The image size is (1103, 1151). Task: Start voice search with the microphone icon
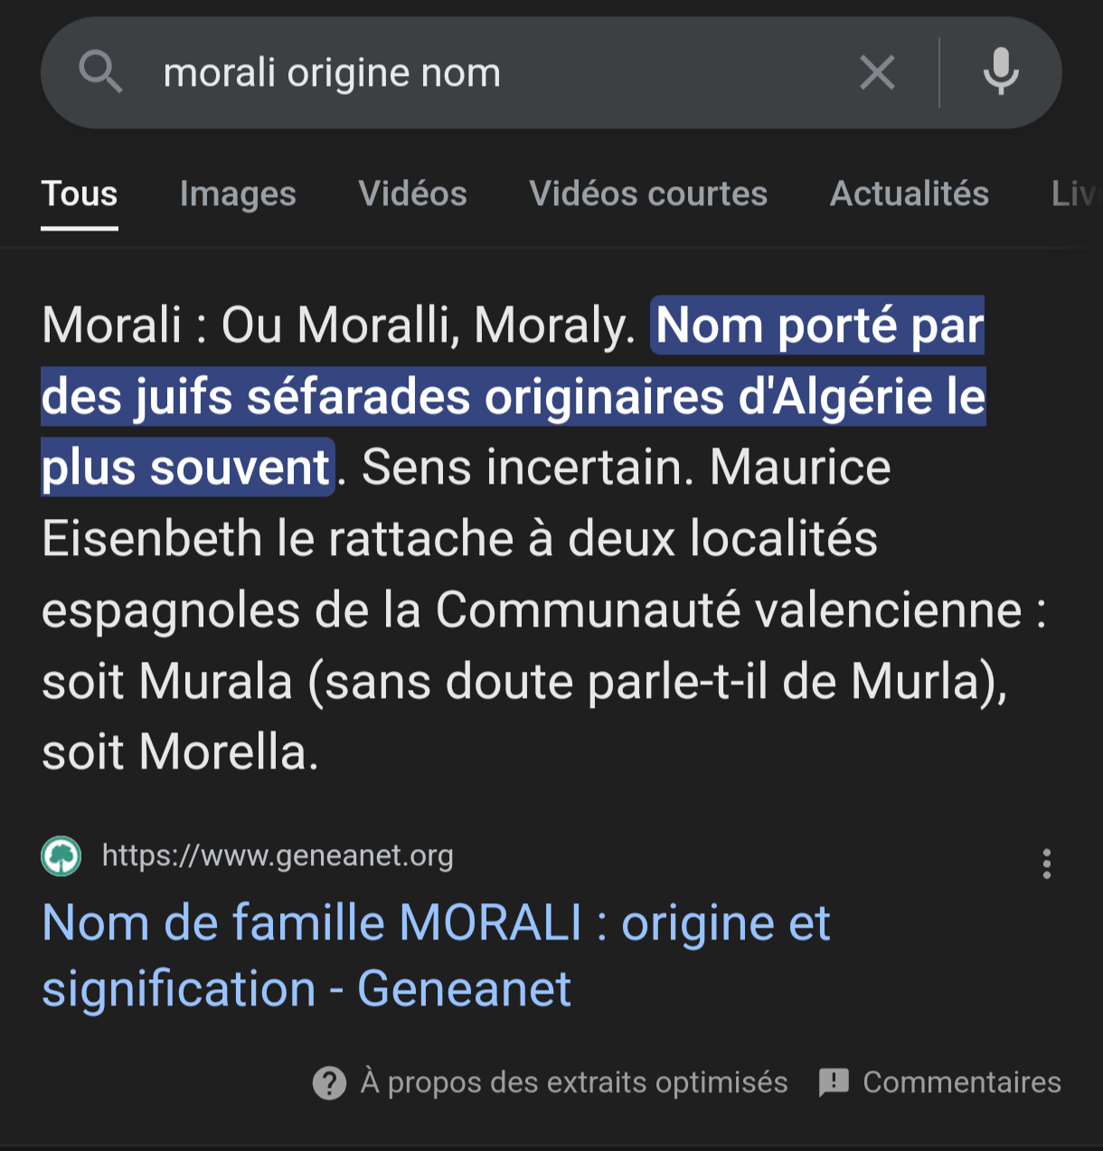[x=1001, y=72]
